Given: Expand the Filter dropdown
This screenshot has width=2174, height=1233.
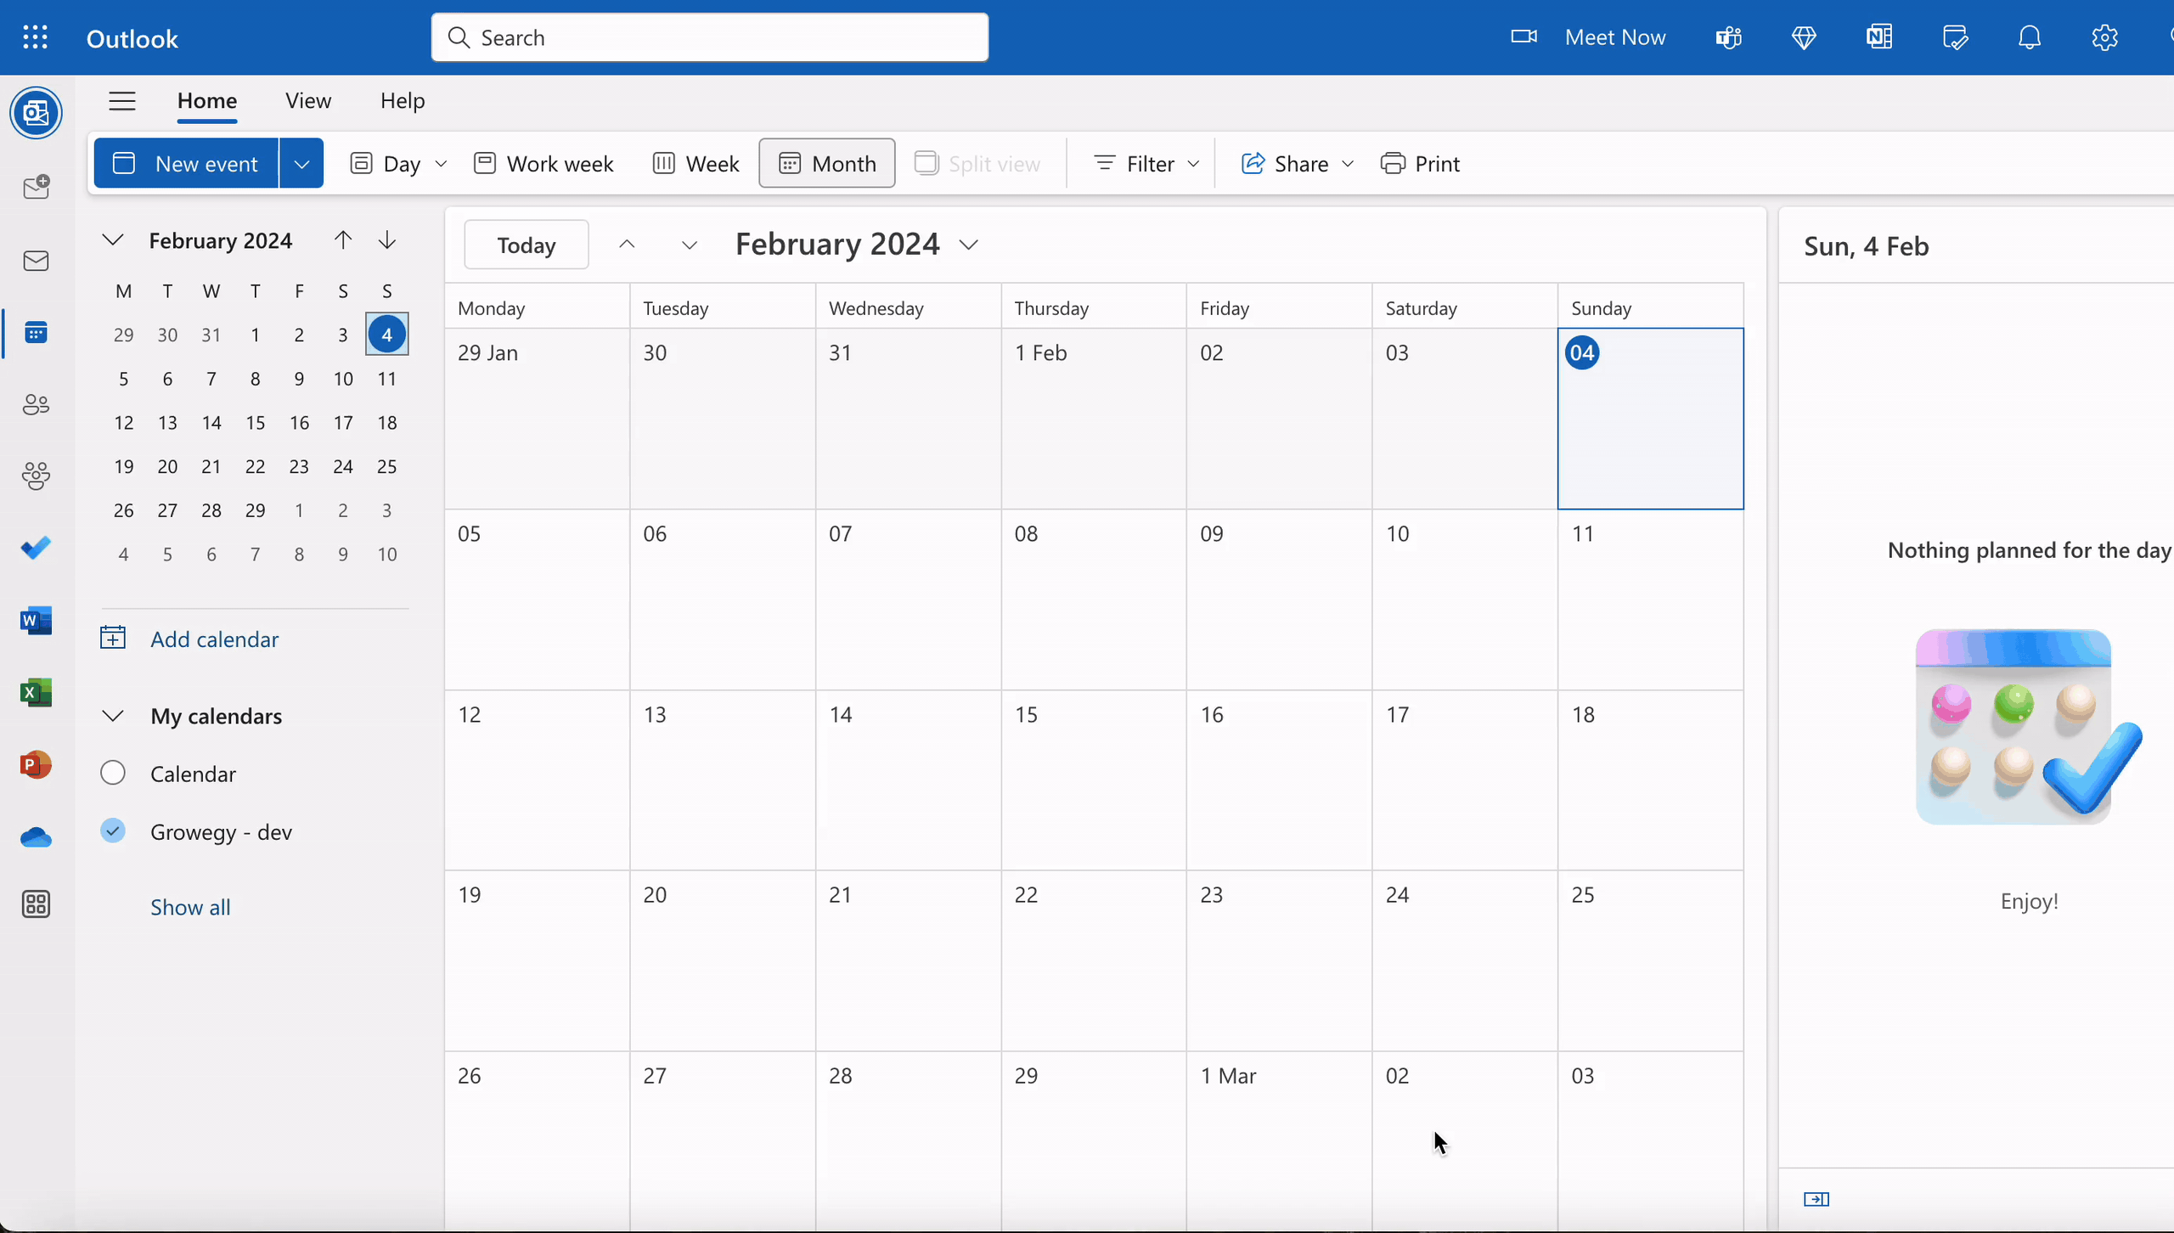Looking at the screenshot, I should pos(1146,163).
